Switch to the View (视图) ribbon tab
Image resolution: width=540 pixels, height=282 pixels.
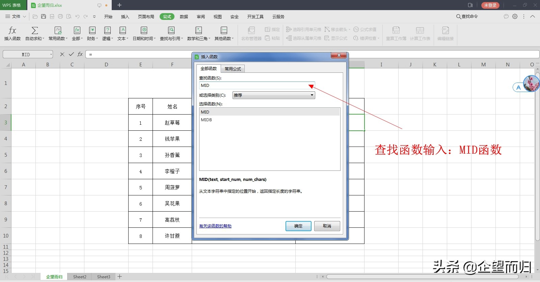218,17
